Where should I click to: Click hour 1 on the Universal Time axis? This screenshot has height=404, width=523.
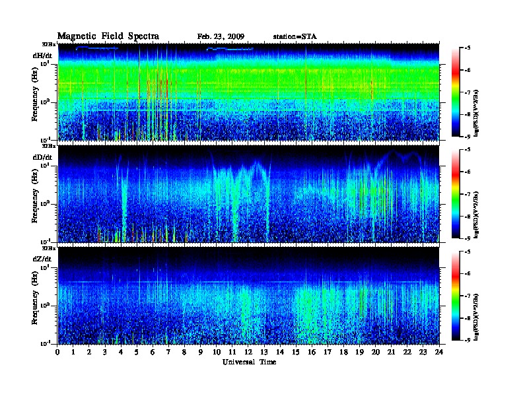73,352
